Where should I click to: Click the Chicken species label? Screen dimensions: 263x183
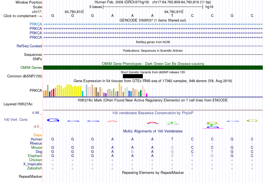click(x=35, y=160)
